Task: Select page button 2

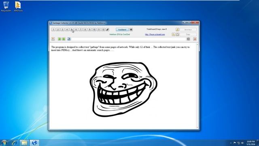Action: click(x=58, y=30)
